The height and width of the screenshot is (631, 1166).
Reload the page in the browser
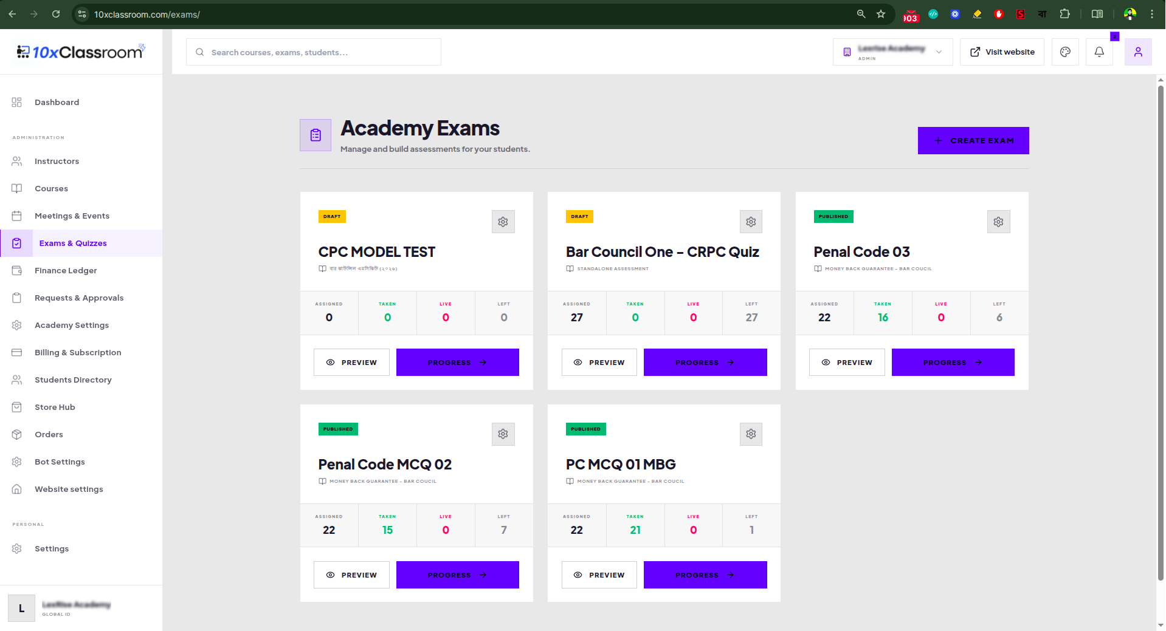[56, 14]
